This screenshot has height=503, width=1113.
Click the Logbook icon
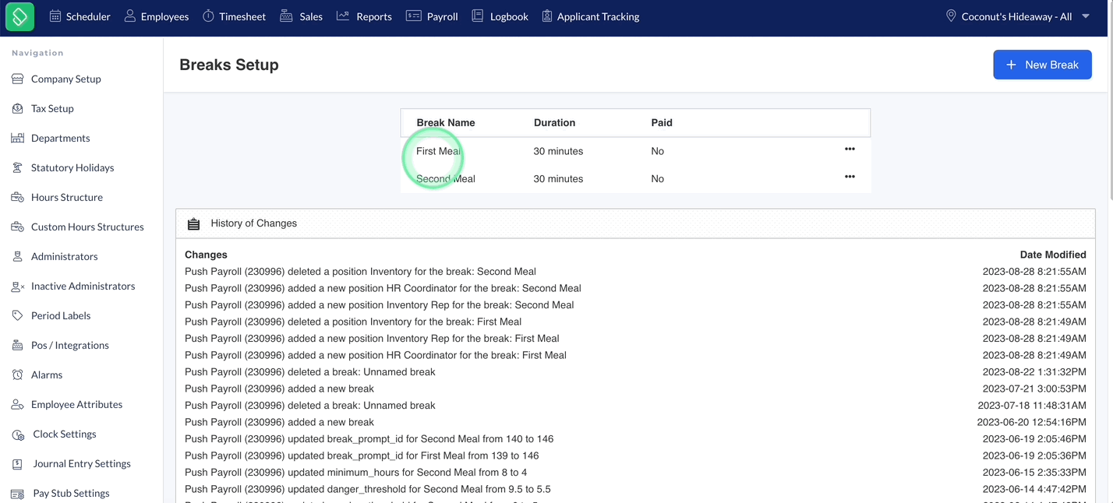coord(478,16)
